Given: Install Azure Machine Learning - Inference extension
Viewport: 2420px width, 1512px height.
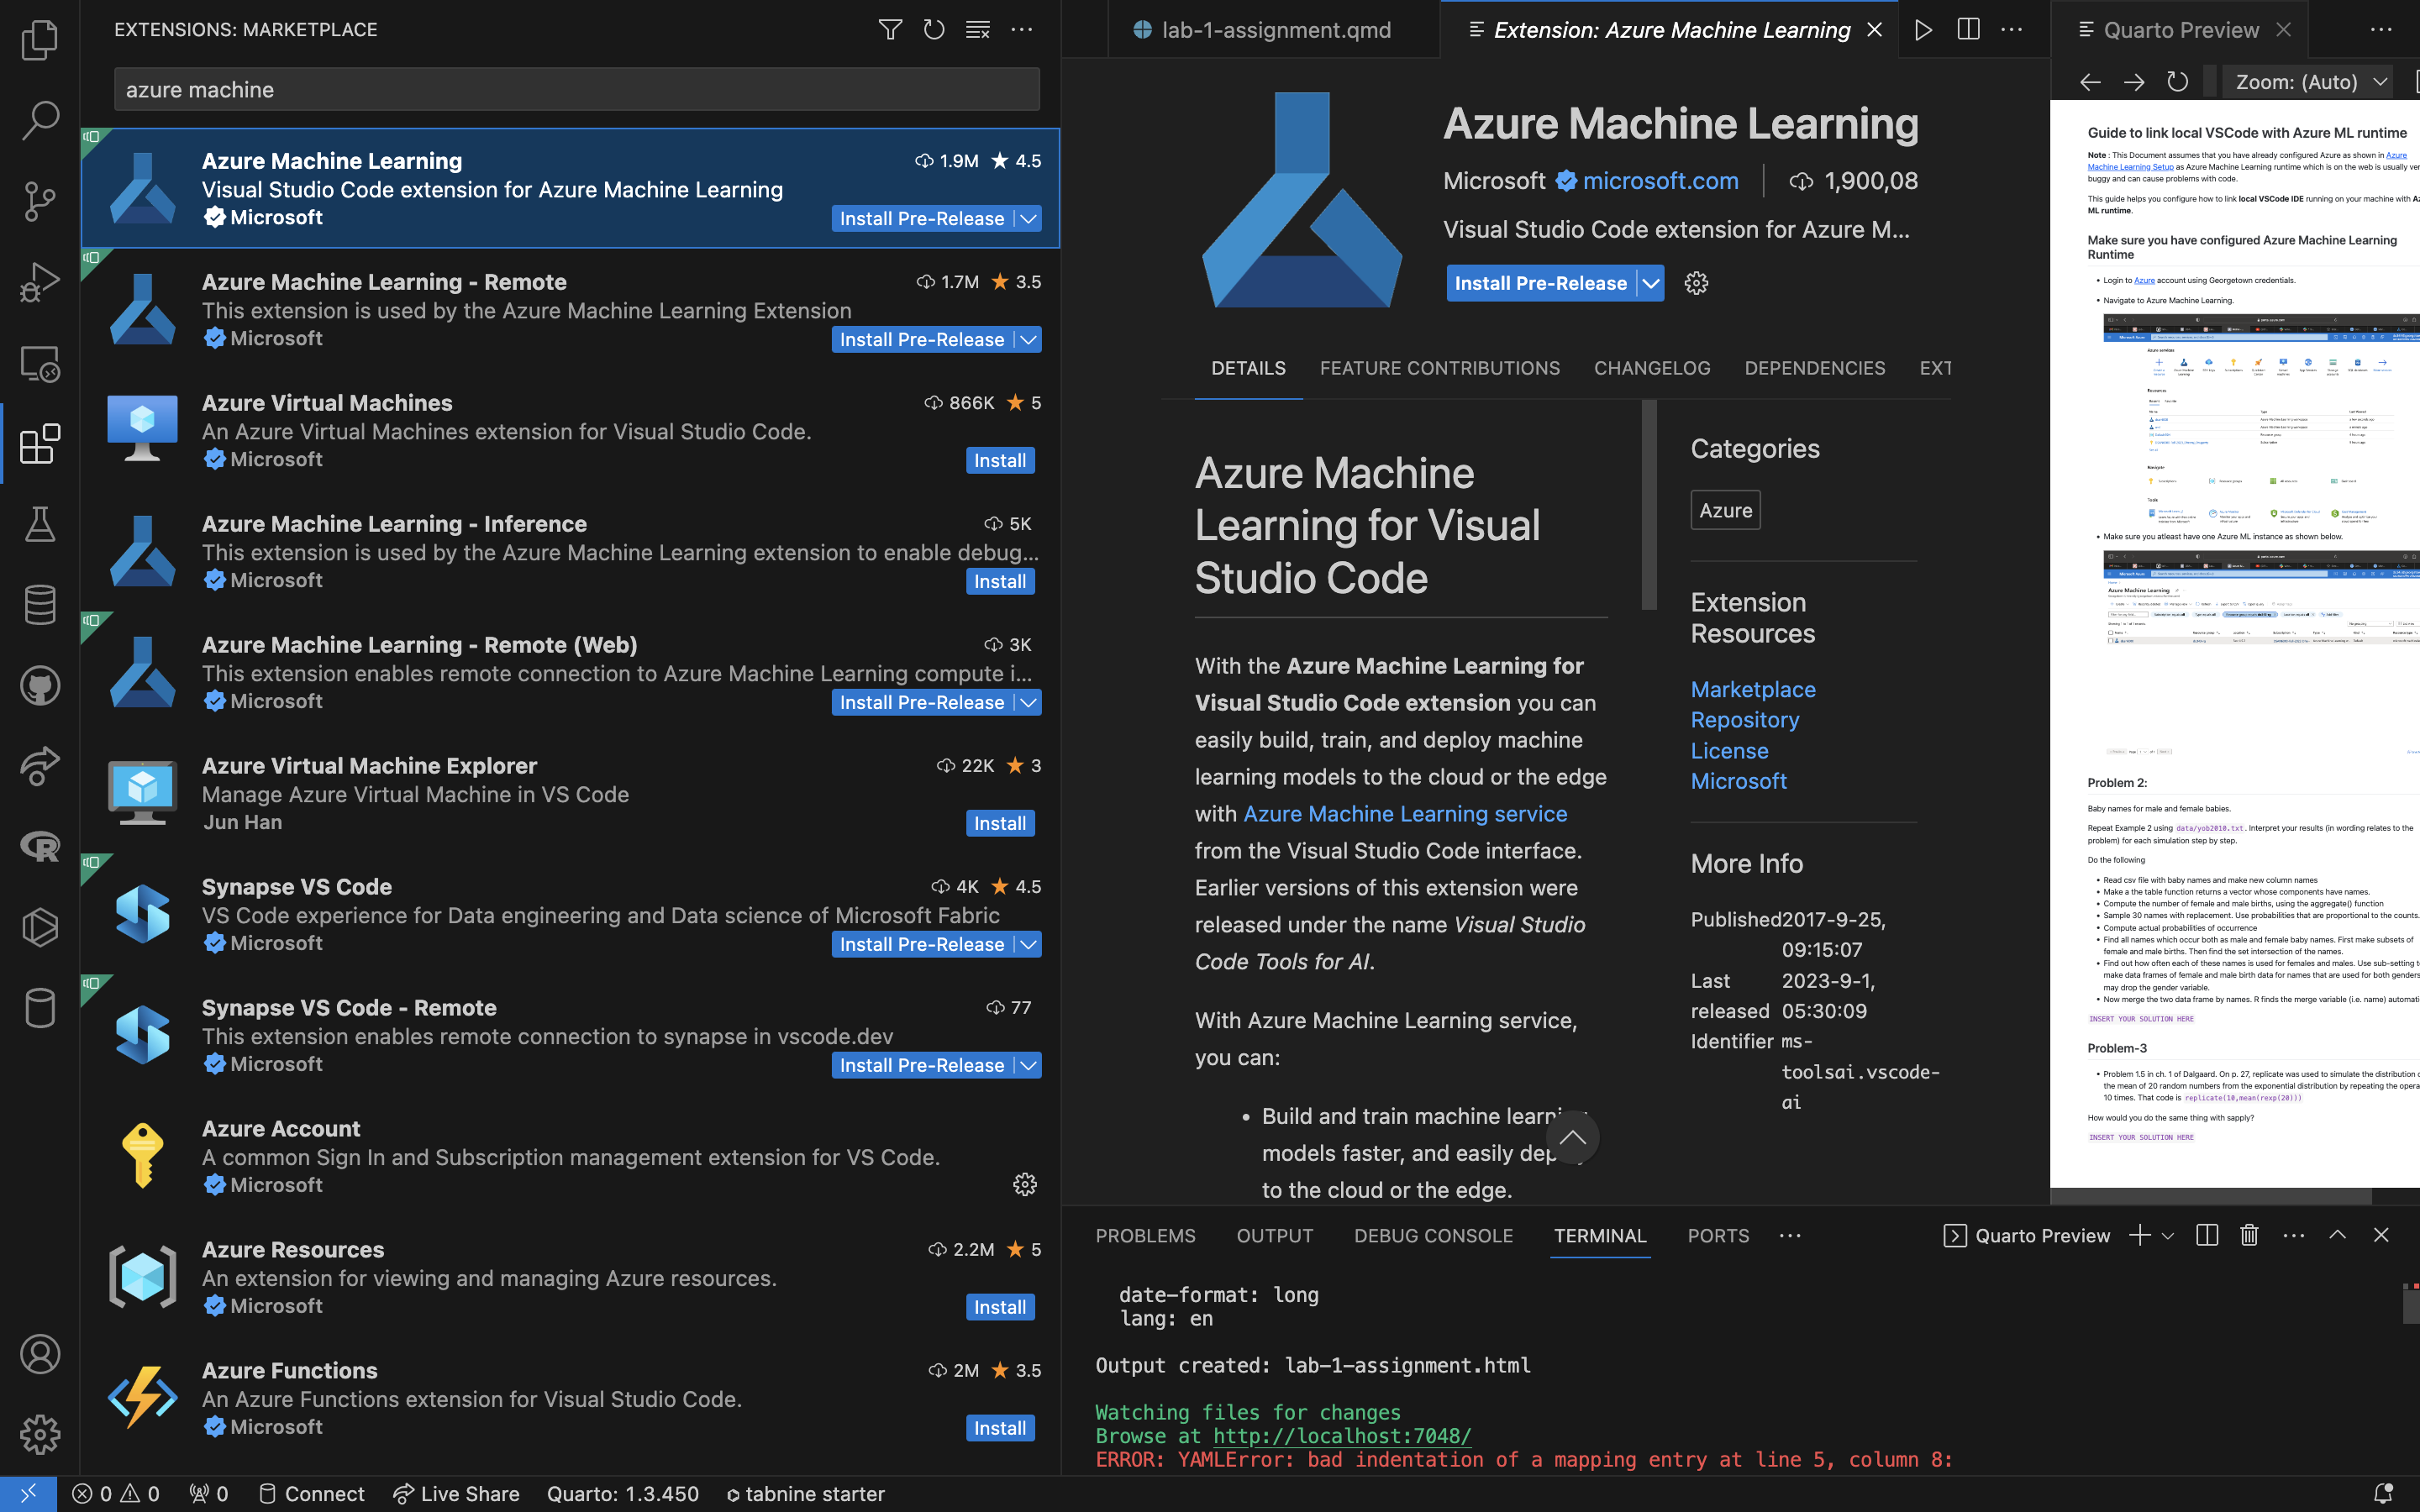Looking at the screenshot, I should [1000, 581].
